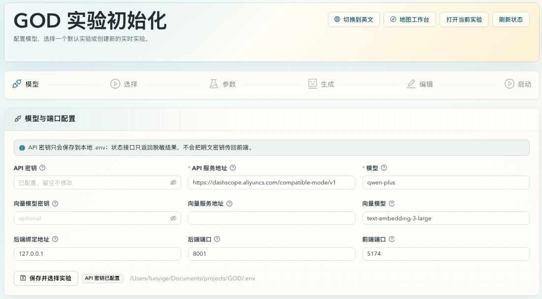Image resolution: width=542 pixels, height=299 pixels.
Task: Go to the 启动 step
Action: click(518, 84)
